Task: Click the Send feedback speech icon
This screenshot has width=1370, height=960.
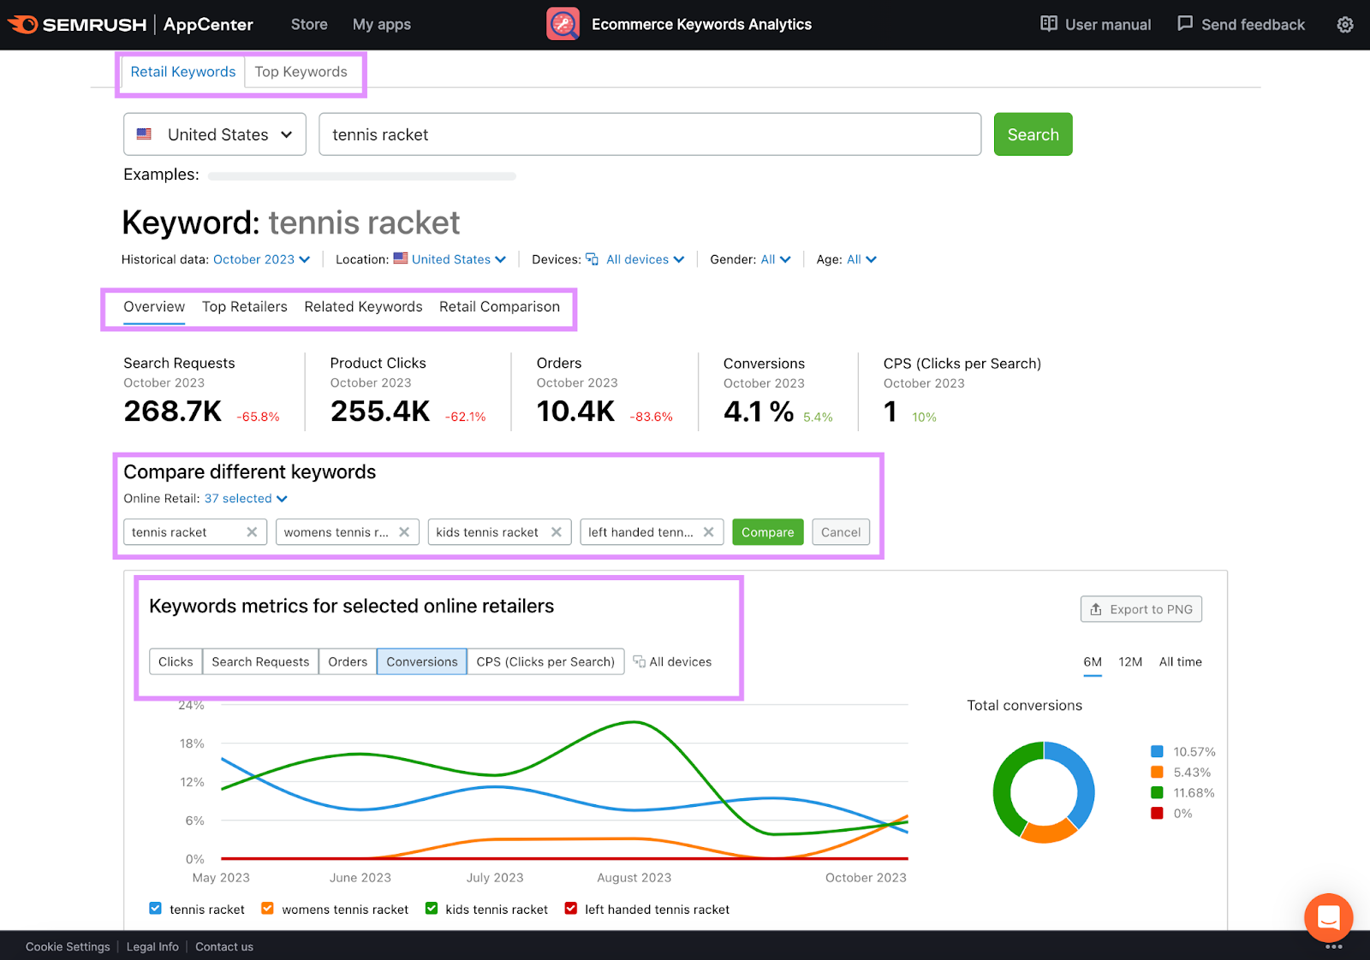Action: pos(1185,24)
